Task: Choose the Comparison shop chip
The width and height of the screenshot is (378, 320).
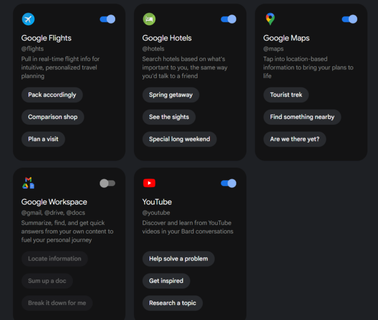Action: 53,117
